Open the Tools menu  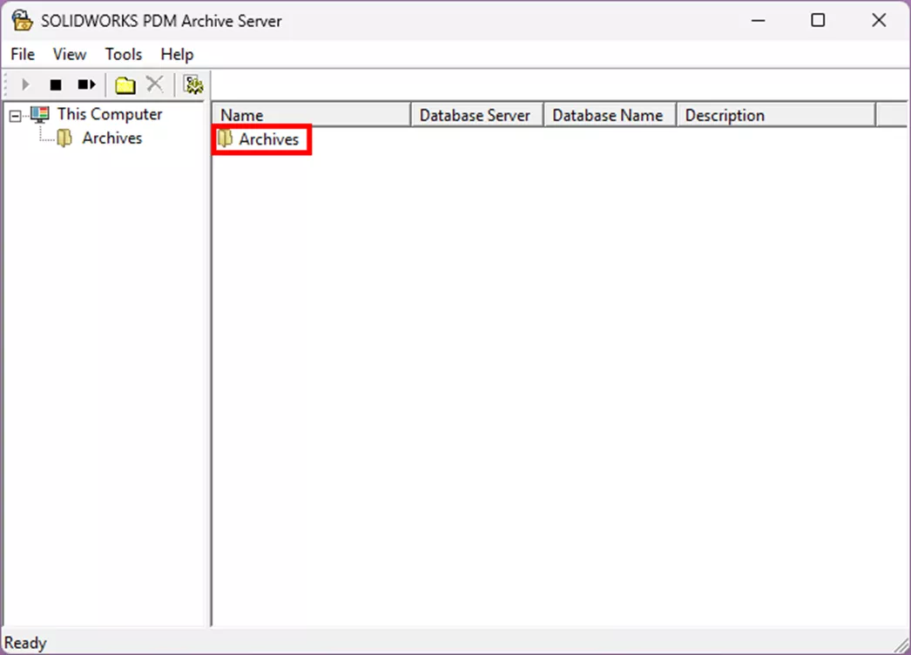pos(123,55)
